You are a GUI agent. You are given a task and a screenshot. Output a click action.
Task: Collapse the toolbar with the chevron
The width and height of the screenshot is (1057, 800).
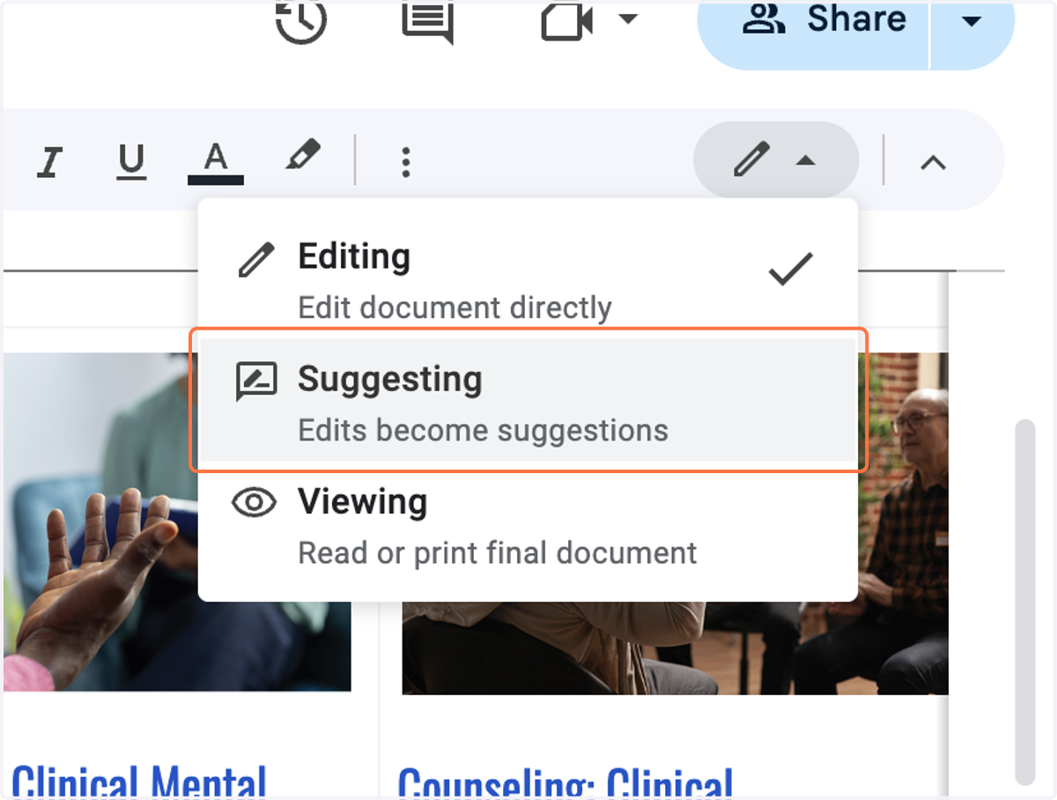(x=933, y=162)
